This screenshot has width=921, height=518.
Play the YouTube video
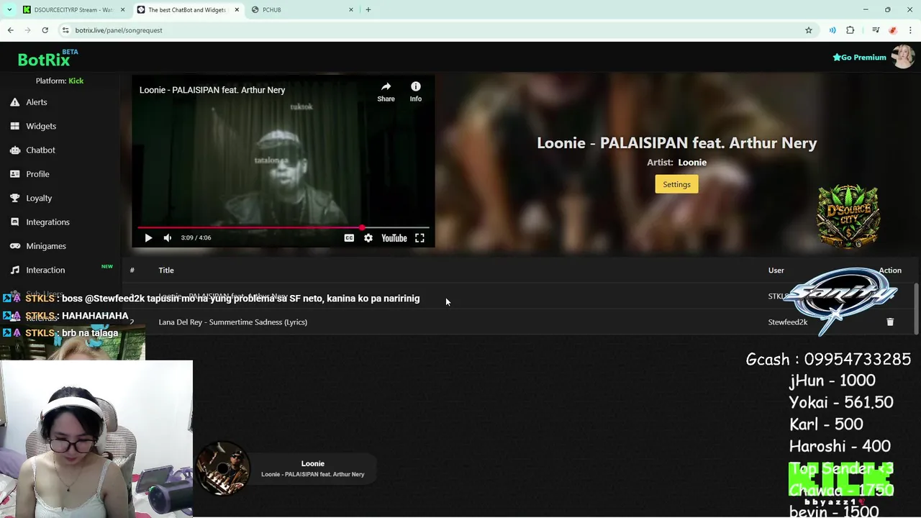[x=148, y=238]
